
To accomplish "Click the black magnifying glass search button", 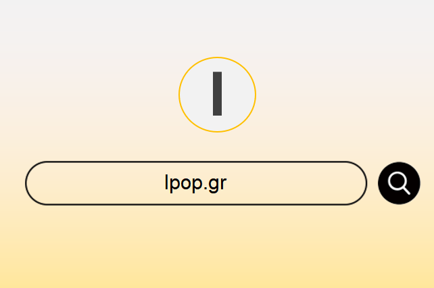I will click(x=399, y=183).
